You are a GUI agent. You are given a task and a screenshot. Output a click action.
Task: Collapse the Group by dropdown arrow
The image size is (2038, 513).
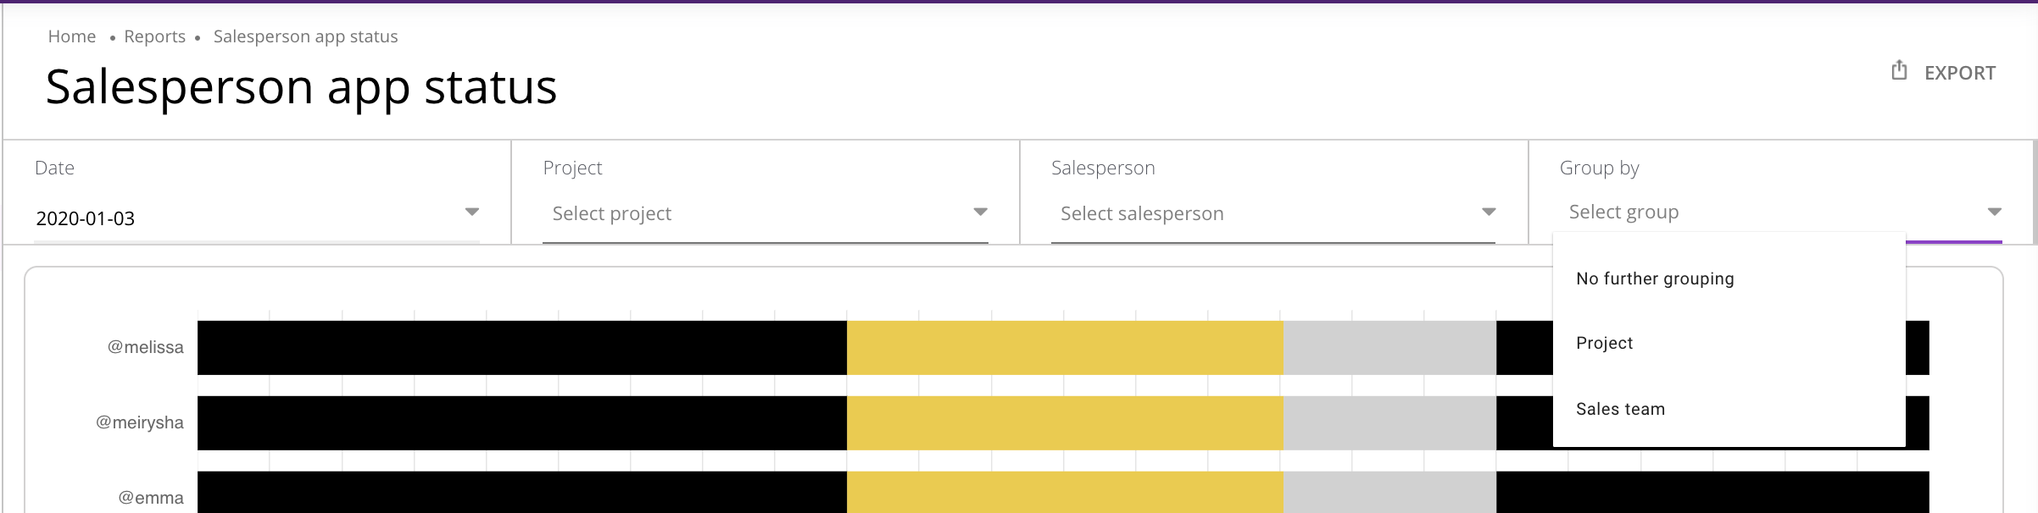1995,212
